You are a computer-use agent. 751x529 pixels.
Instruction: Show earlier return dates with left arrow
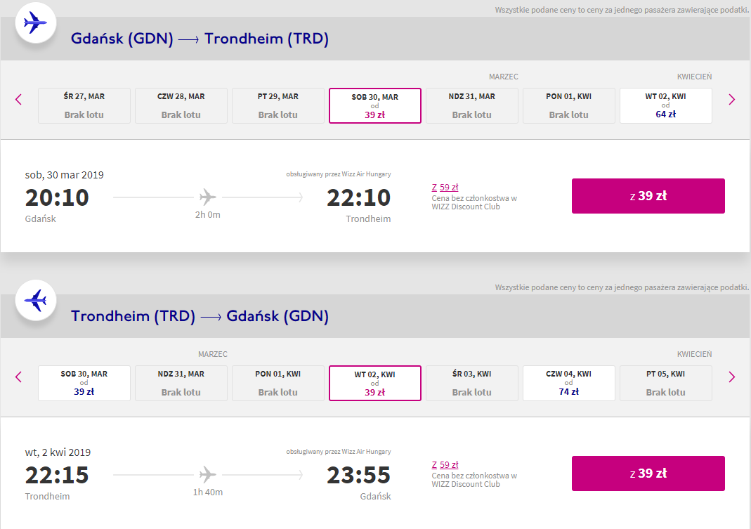click(x=19, y=377)
